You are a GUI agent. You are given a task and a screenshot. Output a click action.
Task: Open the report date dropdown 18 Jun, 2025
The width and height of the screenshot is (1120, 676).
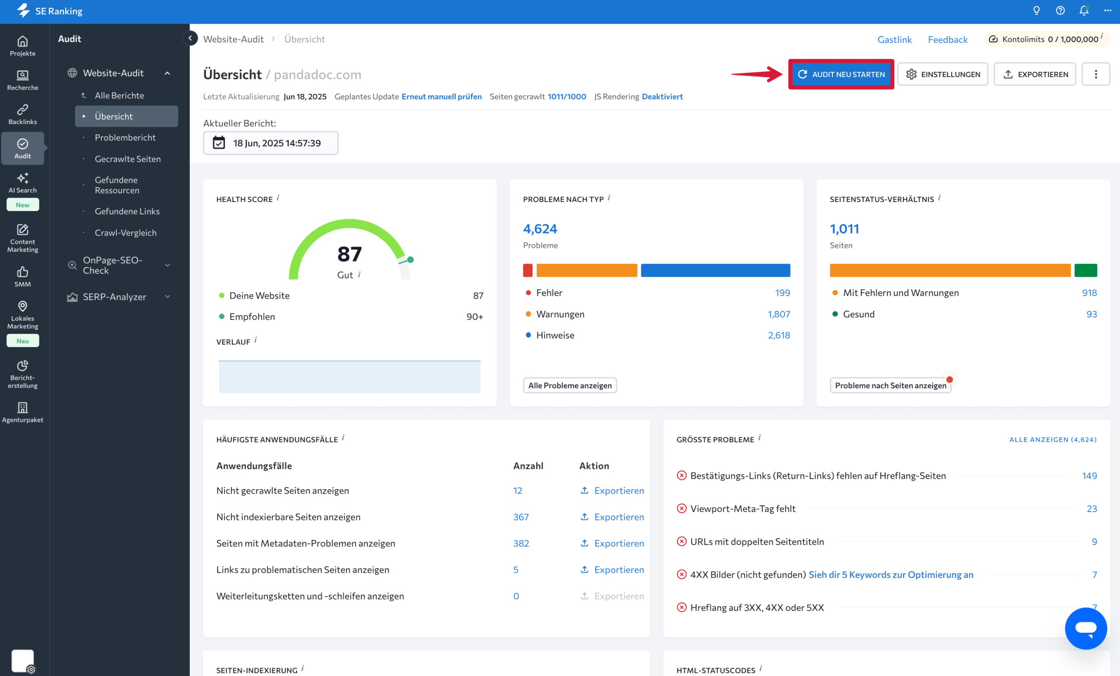click(x=270, y=143)
